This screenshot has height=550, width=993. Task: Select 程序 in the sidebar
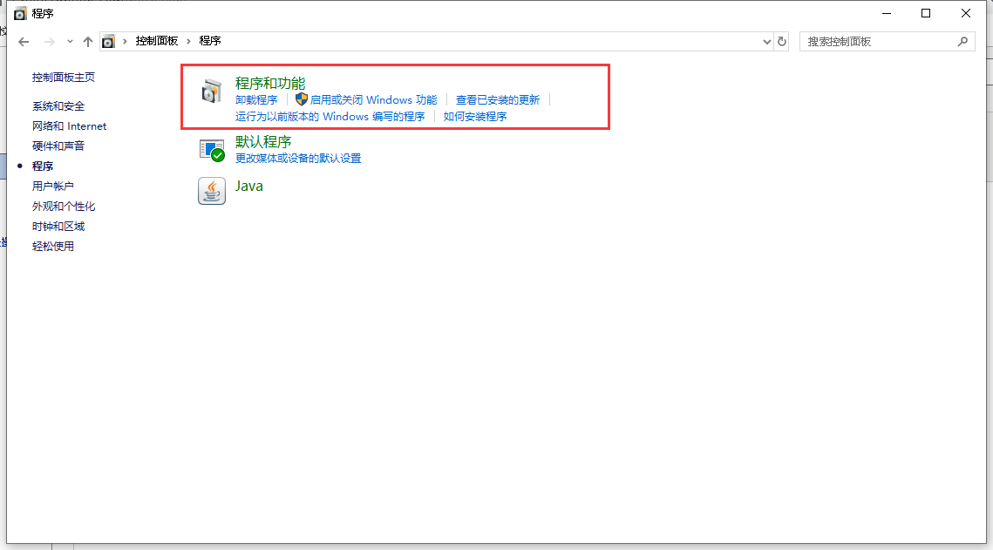pos(43,166)
